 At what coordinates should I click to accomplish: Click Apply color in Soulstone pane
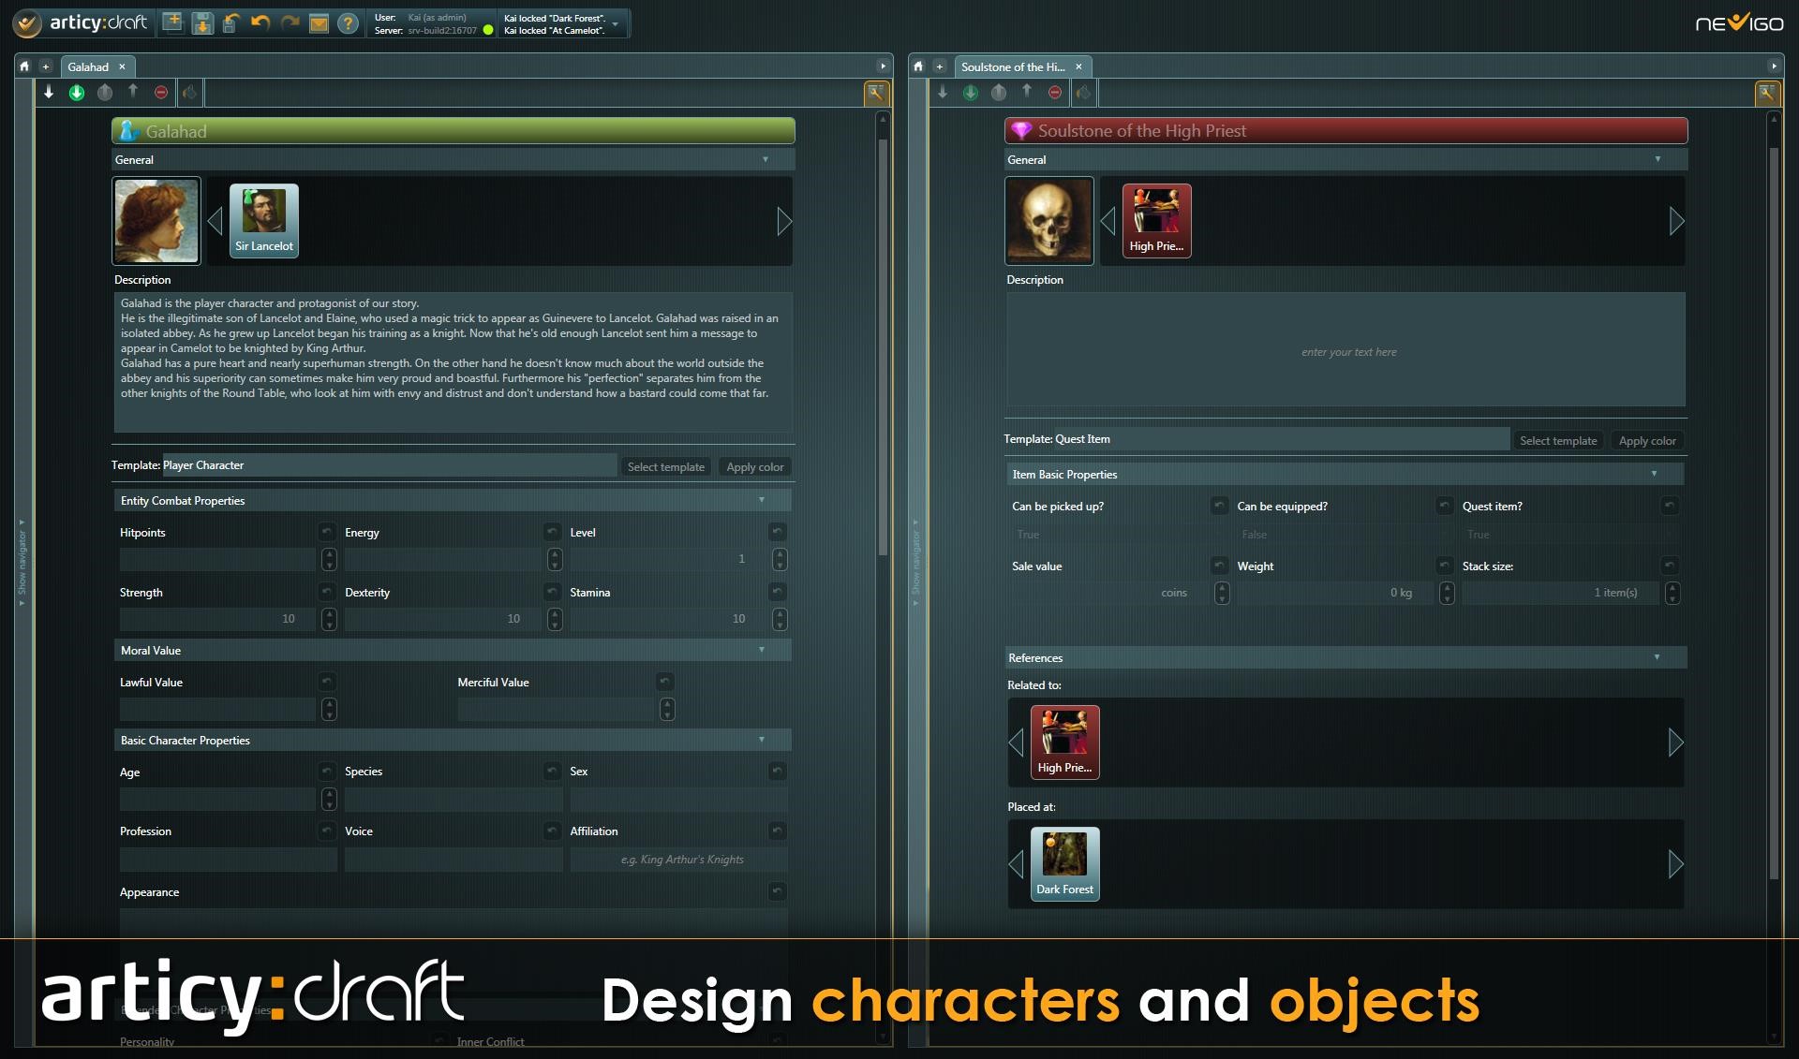1647,440
